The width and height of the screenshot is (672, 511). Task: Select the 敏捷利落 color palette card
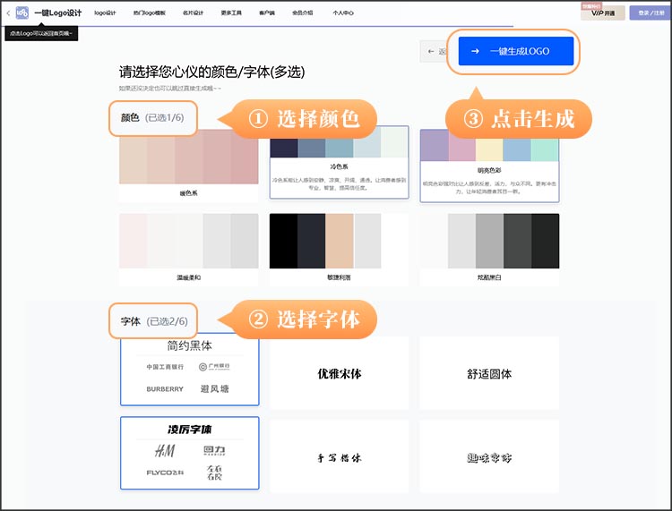[x=339, y=249]
